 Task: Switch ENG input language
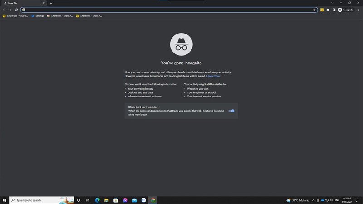click(337, 200)
